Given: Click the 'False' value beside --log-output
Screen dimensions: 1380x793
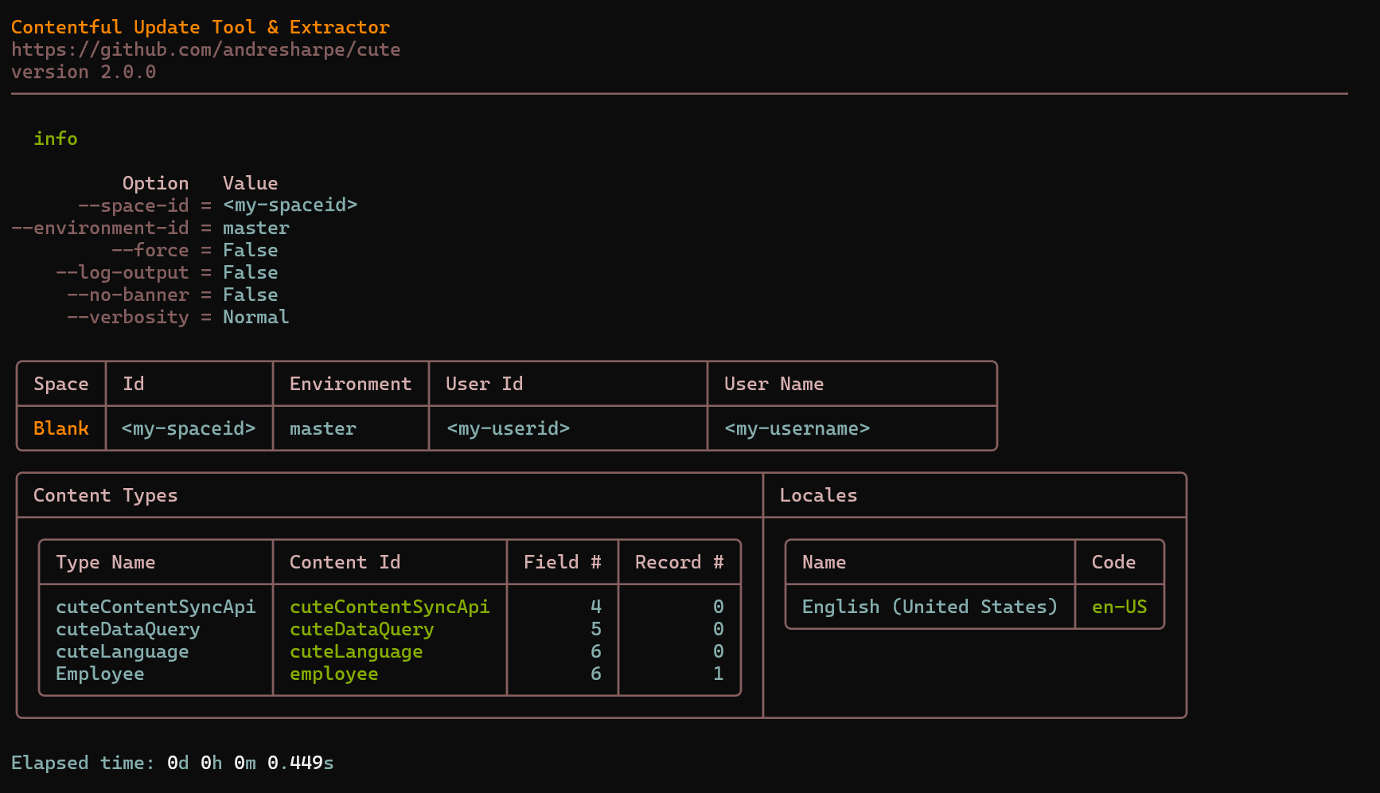Looking at the screenshot, I should click(x=250, y=272).
